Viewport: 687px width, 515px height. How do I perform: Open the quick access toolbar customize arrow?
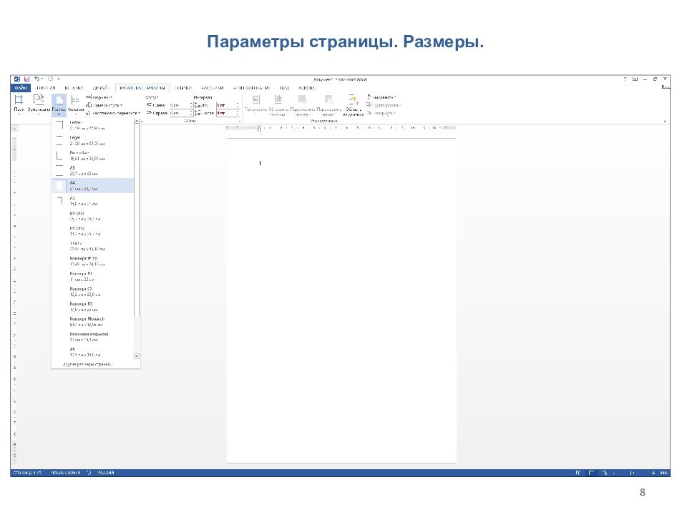coord(59,79)
